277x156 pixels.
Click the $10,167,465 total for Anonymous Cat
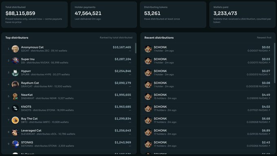122,47
